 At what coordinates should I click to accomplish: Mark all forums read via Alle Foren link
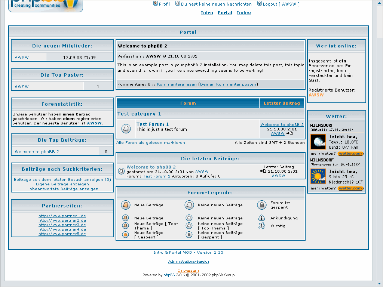tap(150, 143)
